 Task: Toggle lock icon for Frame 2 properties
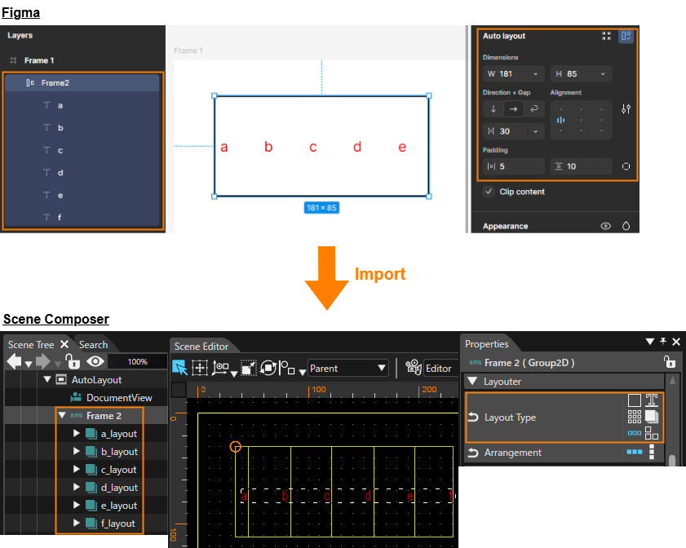pyautogui.click(x=670, y=362)
